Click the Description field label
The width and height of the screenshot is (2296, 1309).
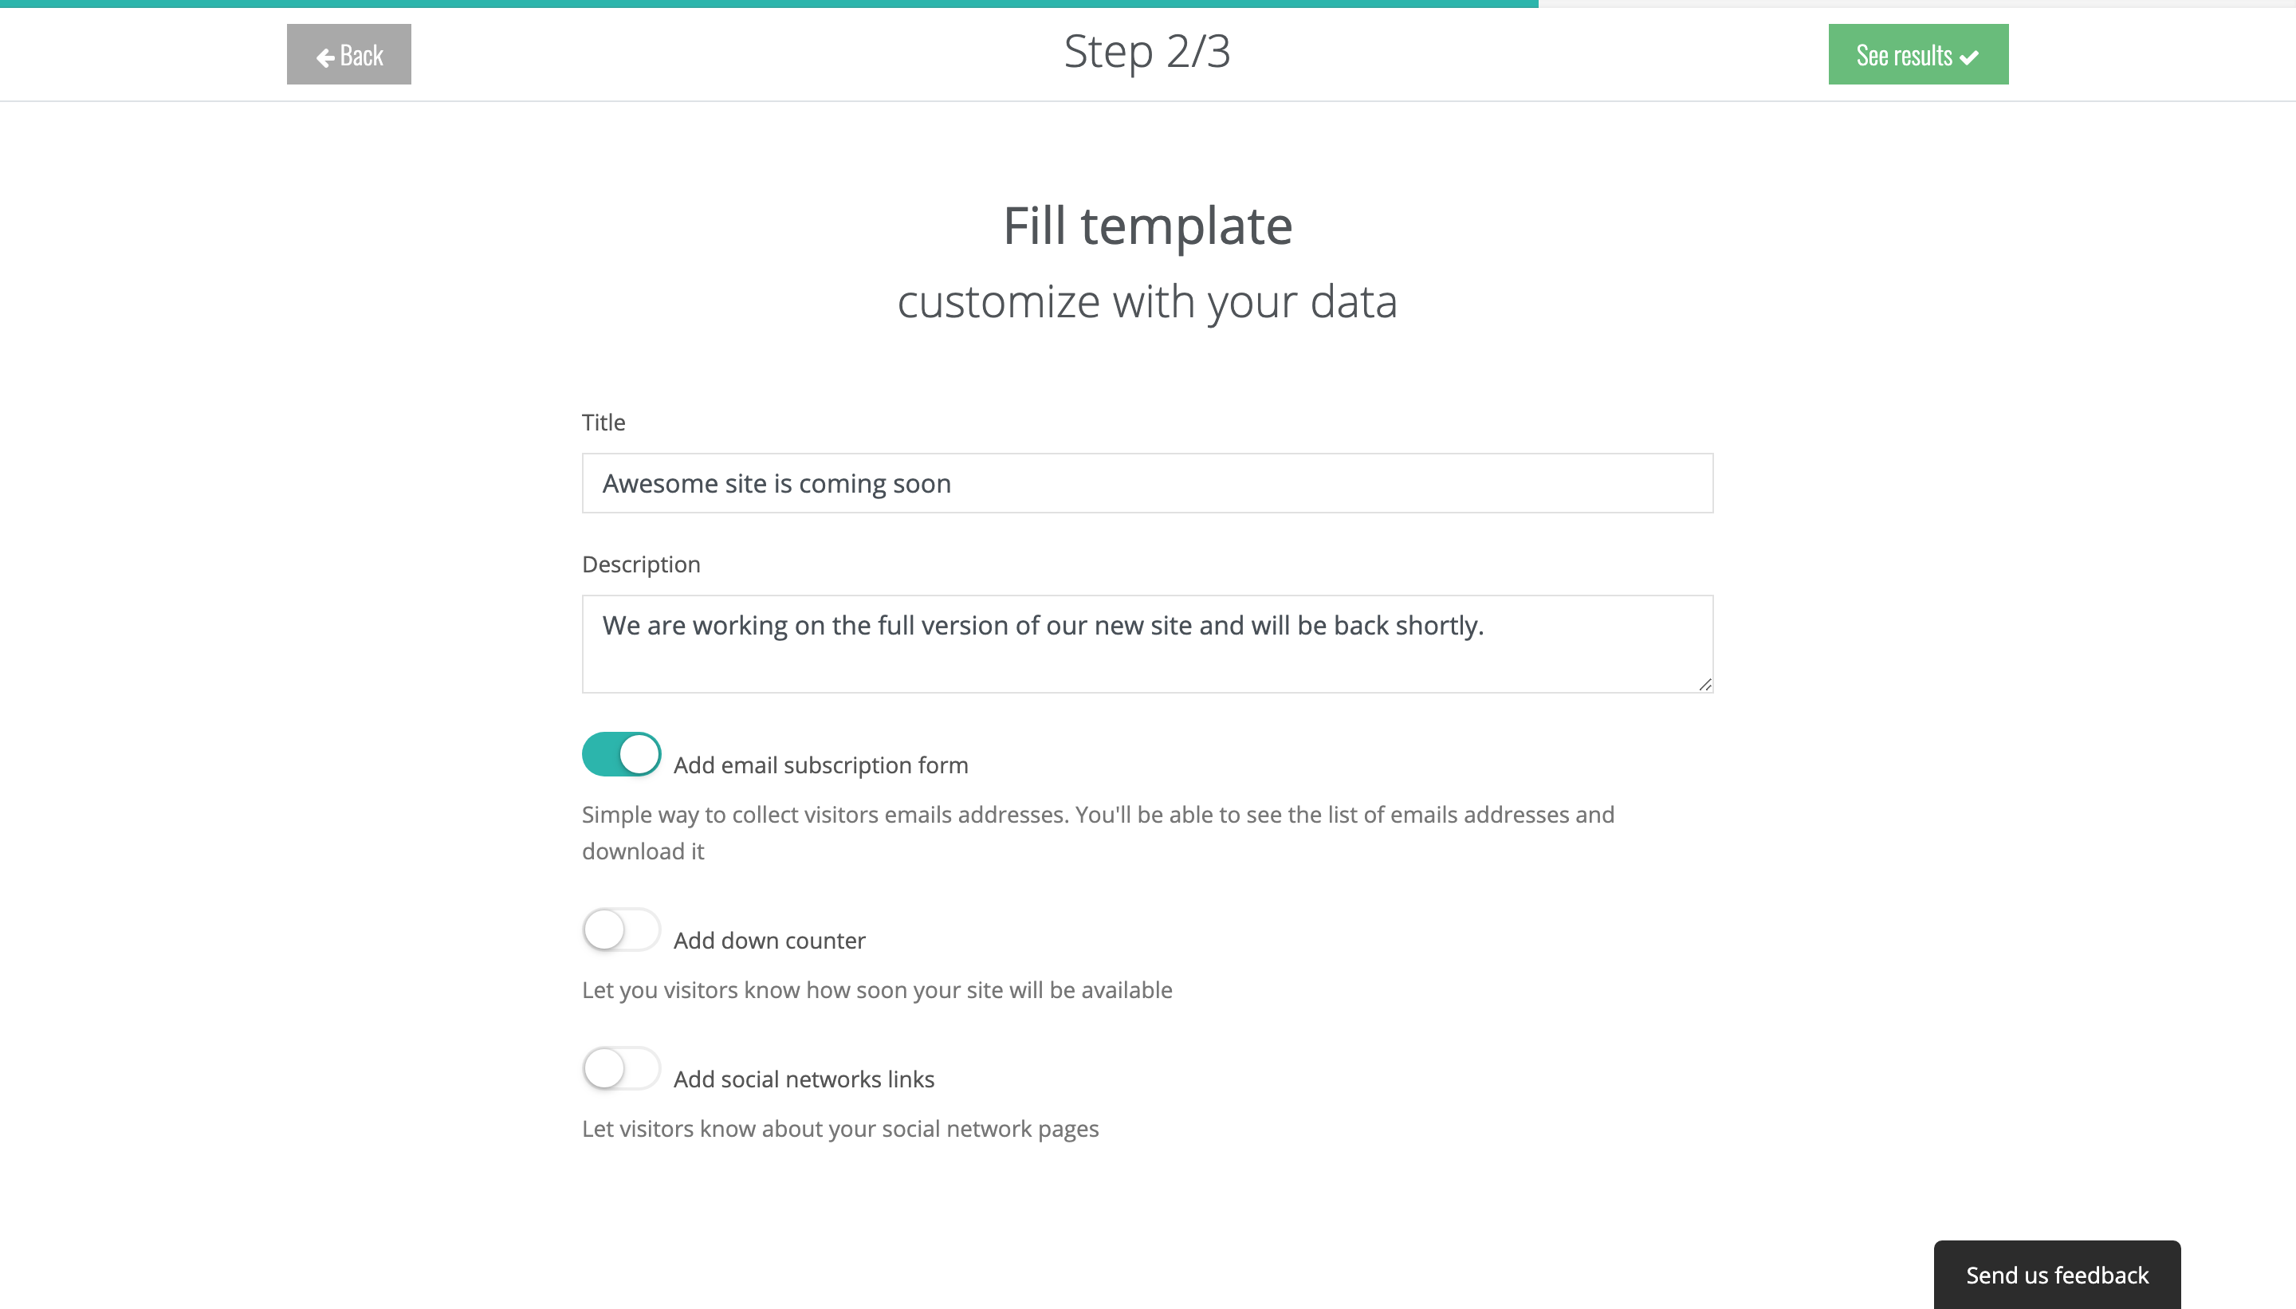[641, 564]
